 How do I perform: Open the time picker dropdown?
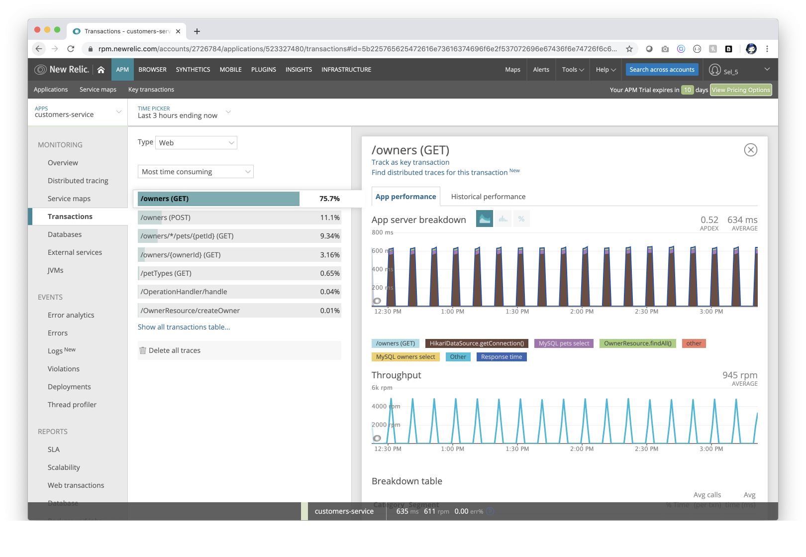point(184,112)
